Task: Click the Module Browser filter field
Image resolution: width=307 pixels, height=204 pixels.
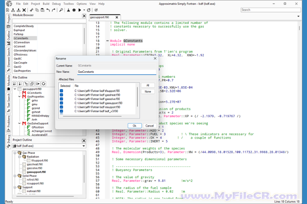Action: pyautogui.click(x=49, y=21)
